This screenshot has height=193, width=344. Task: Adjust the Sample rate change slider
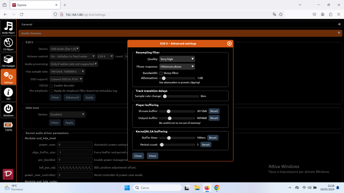(181, 96)
